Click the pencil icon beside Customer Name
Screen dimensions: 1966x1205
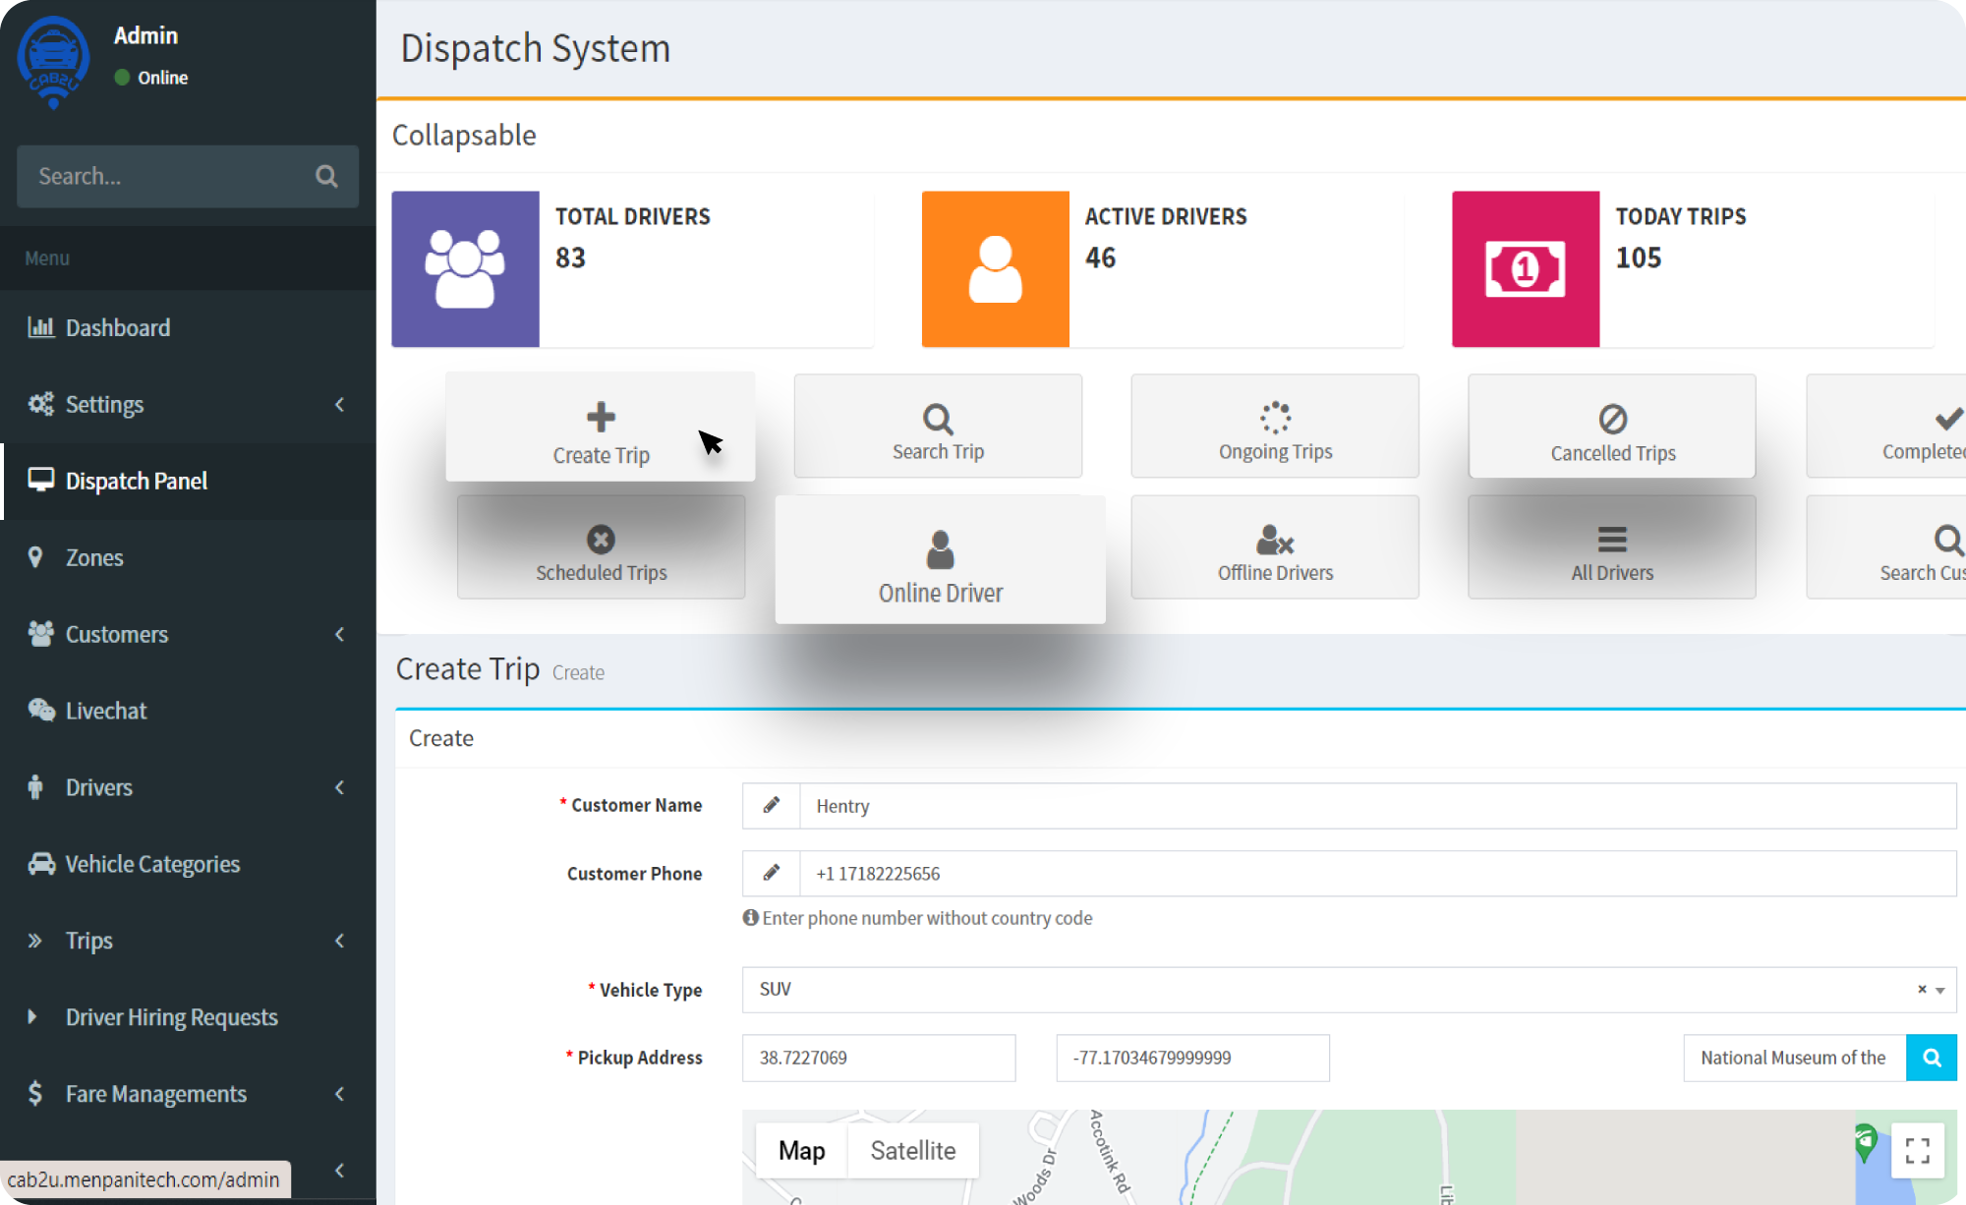click(x=772, y=806)
